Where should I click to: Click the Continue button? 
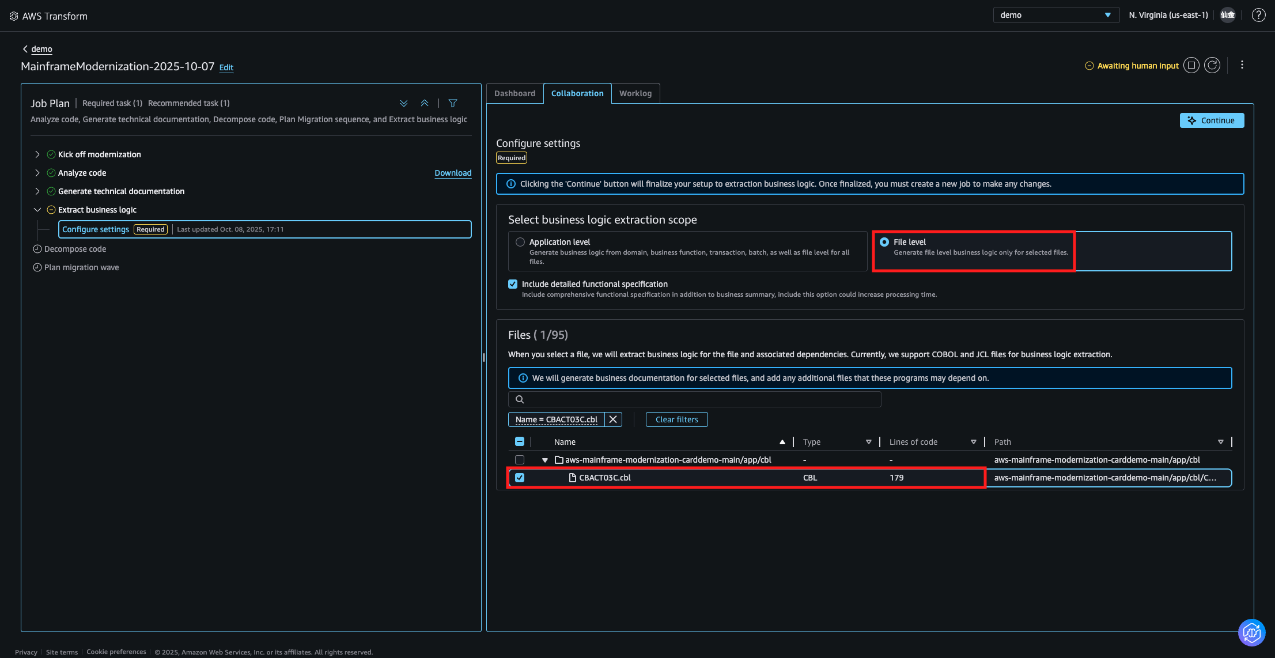[1211, 120]
